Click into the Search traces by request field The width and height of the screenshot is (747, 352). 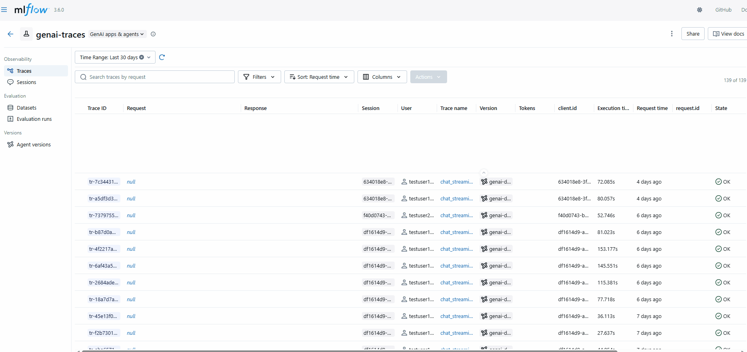155,77
